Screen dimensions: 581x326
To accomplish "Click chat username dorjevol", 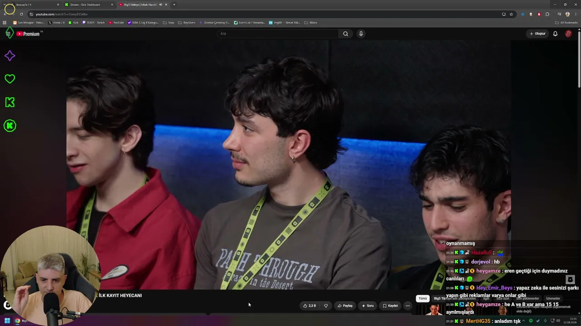I will point(481,262).
